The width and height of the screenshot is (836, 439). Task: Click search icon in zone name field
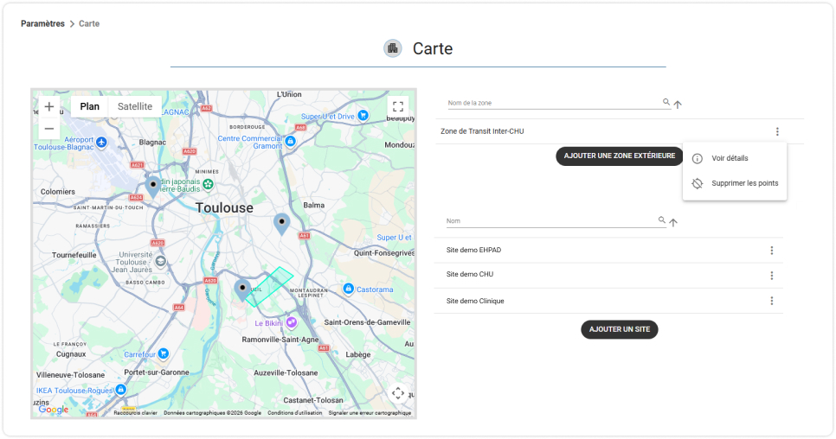tap(666, 102)
